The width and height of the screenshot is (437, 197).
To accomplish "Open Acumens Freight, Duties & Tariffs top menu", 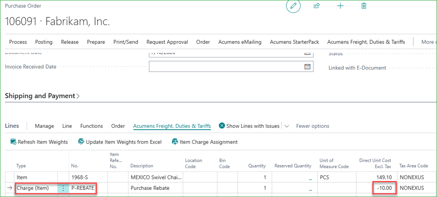I will 366,42.
